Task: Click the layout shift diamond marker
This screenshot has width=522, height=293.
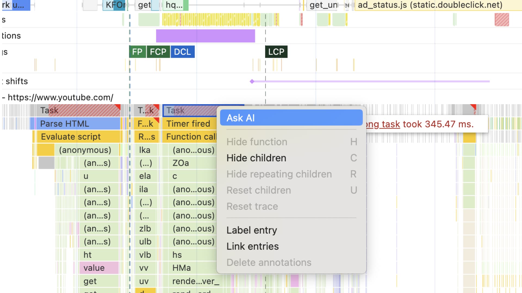Action: pyautogui.click(x=252, y=81)
